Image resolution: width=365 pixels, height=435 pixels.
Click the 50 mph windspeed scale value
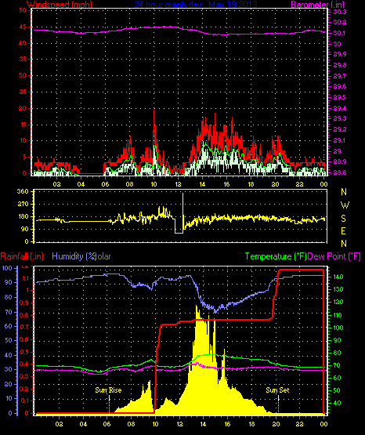point(23,10)
